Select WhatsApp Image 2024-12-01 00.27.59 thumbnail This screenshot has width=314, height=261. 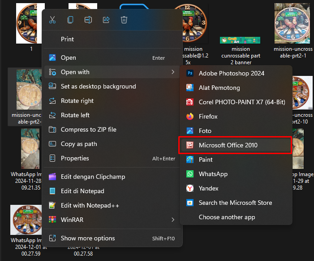(26, 220)
